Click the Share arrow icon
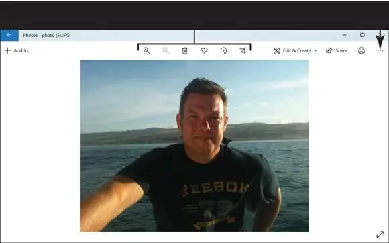389x243 pixels. tap(329, 50)
